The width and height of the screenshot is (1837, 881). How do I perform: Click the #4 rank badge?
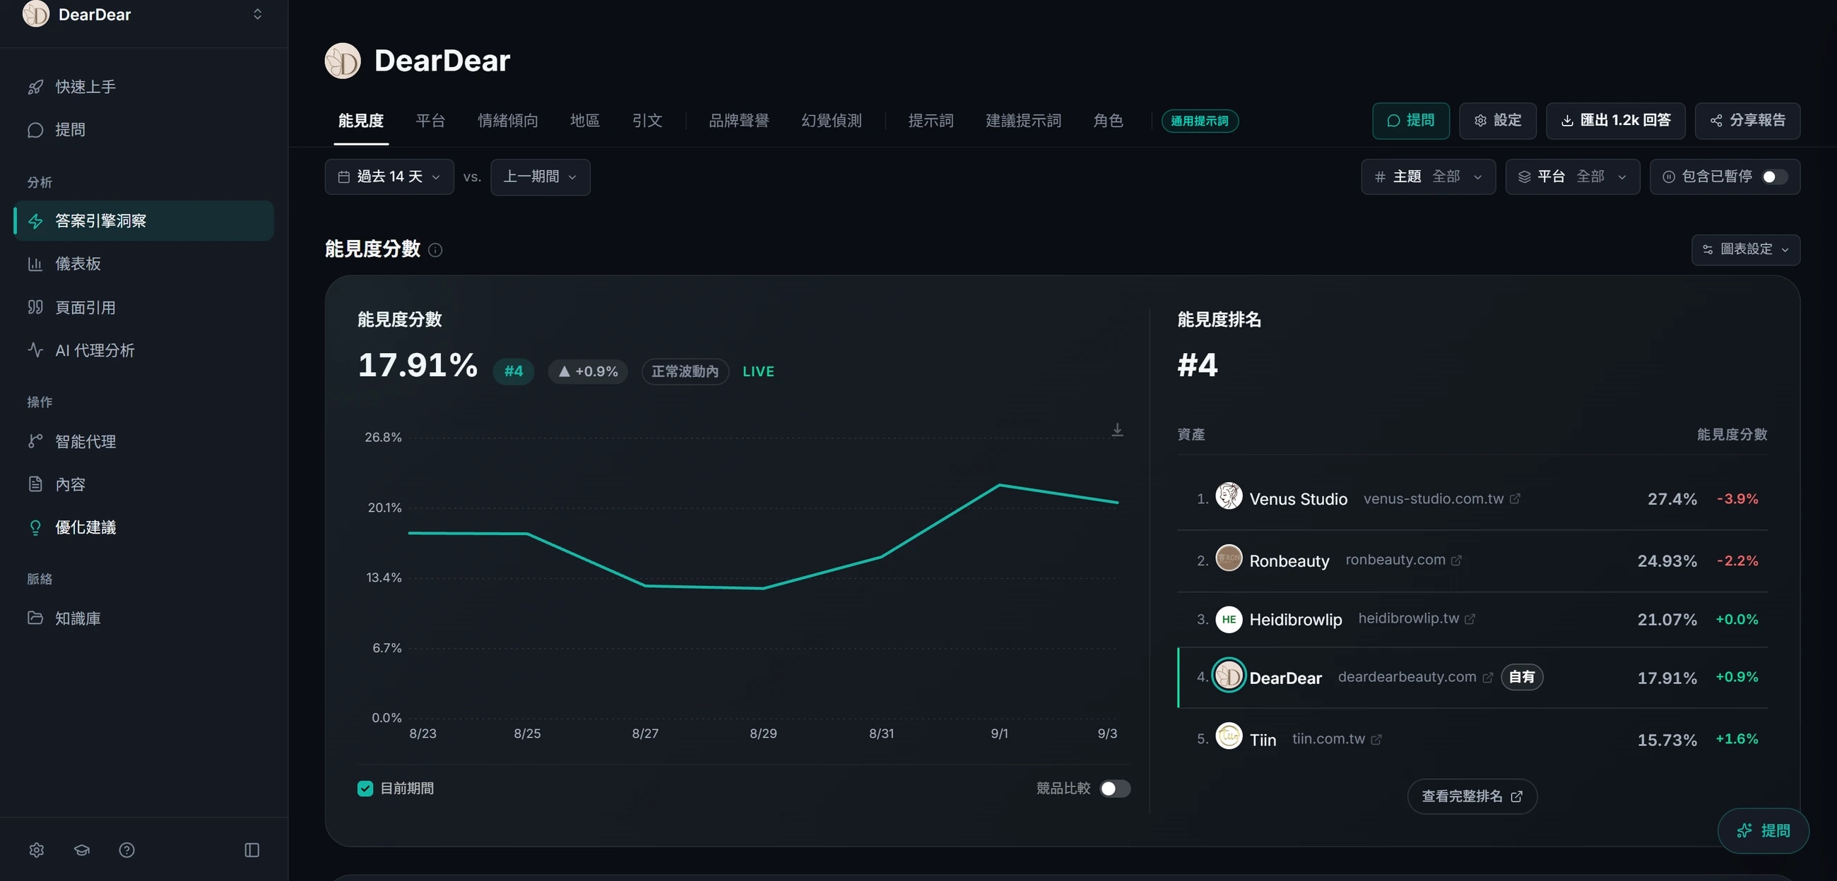pos(514,371)
